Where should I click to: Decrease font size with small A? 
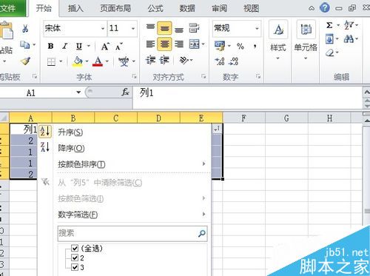pos(119,47)
